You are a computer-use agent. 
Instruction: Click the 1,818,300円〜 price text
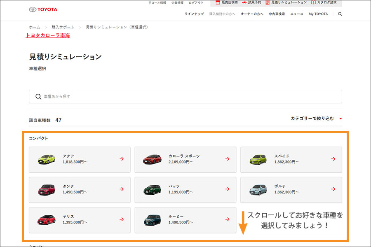(x=75, y=162)
